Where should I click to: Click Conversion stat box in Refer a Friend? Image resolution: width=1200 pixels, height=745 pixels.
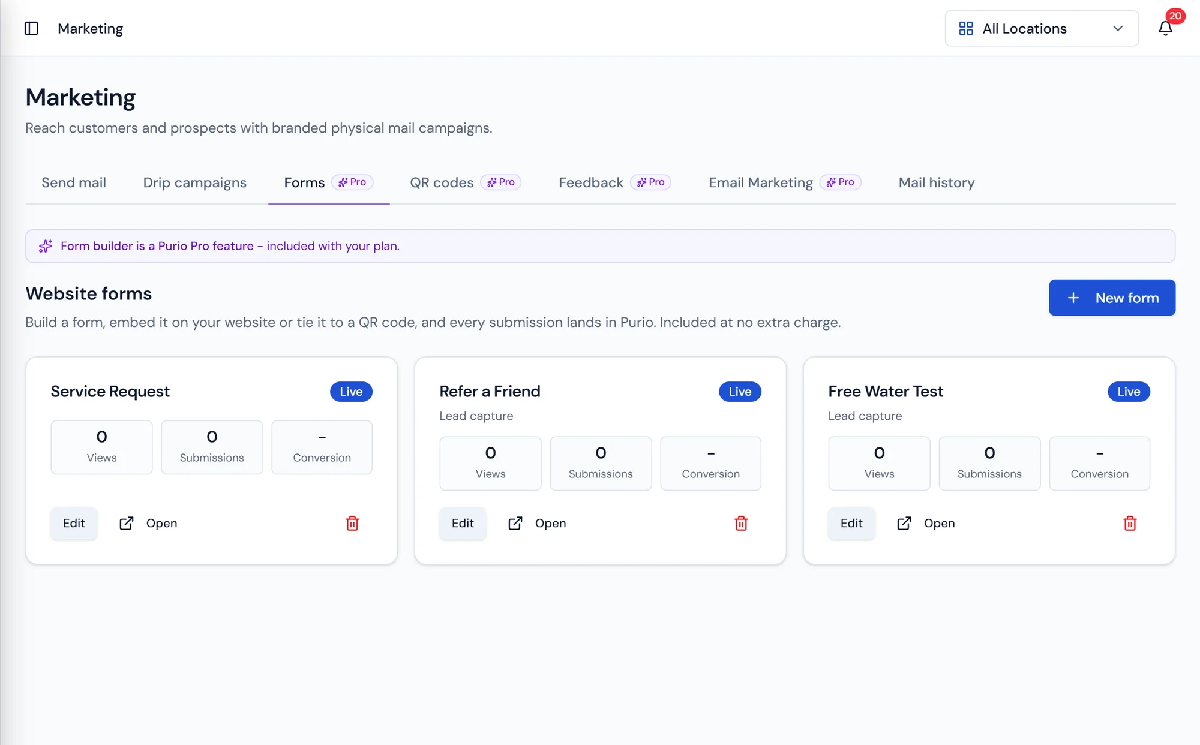[710, 463]
